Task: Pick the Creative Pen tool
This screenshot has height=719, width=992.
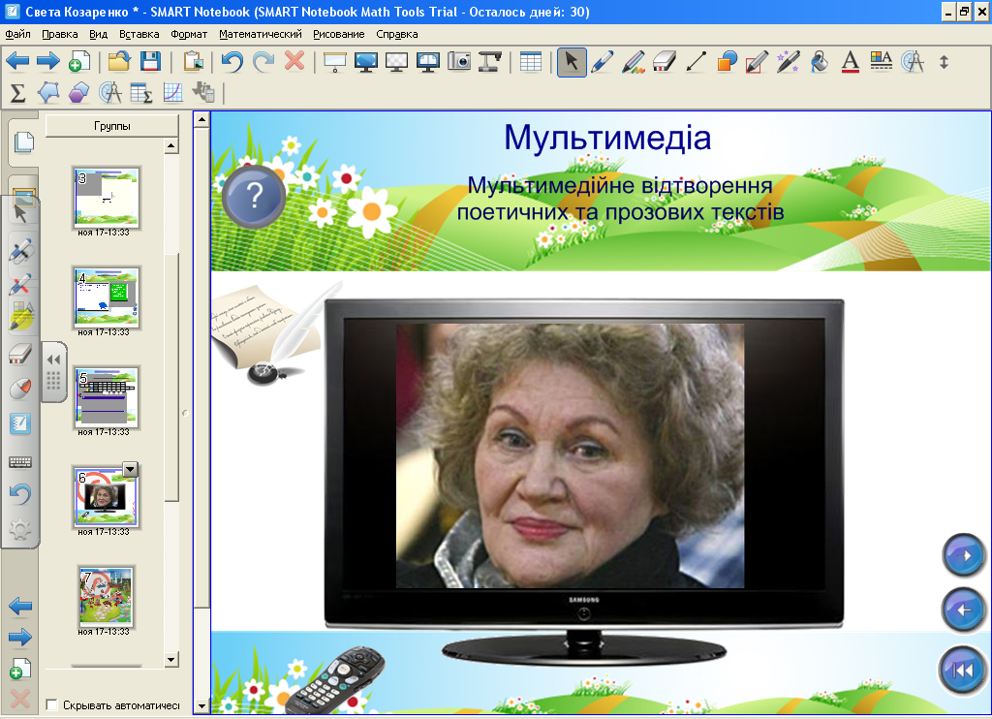Action: pyautogui.click(x=634, y=62)
